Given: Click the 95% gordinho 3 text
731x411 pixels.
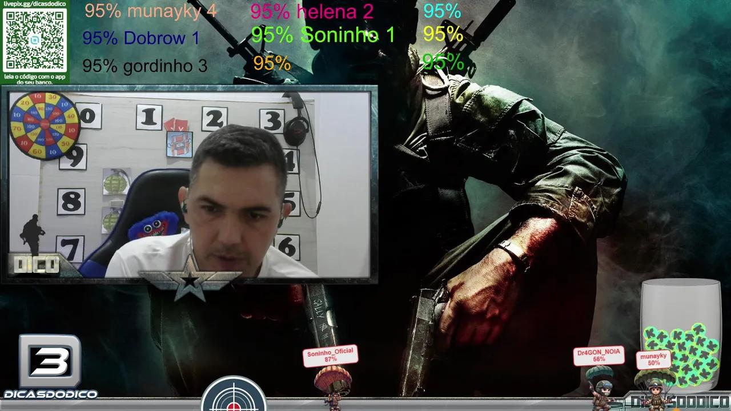Looking at the screenshot, I should (144, 66).
